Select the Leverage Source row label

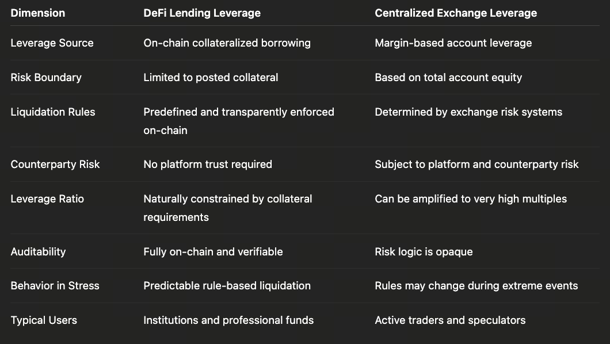[x=52, y=43]
